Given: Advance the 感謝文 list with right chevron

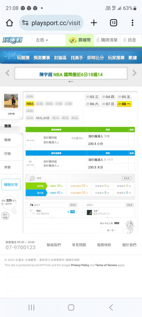Looking at the screenshot, I should click(x=133, y=212).
